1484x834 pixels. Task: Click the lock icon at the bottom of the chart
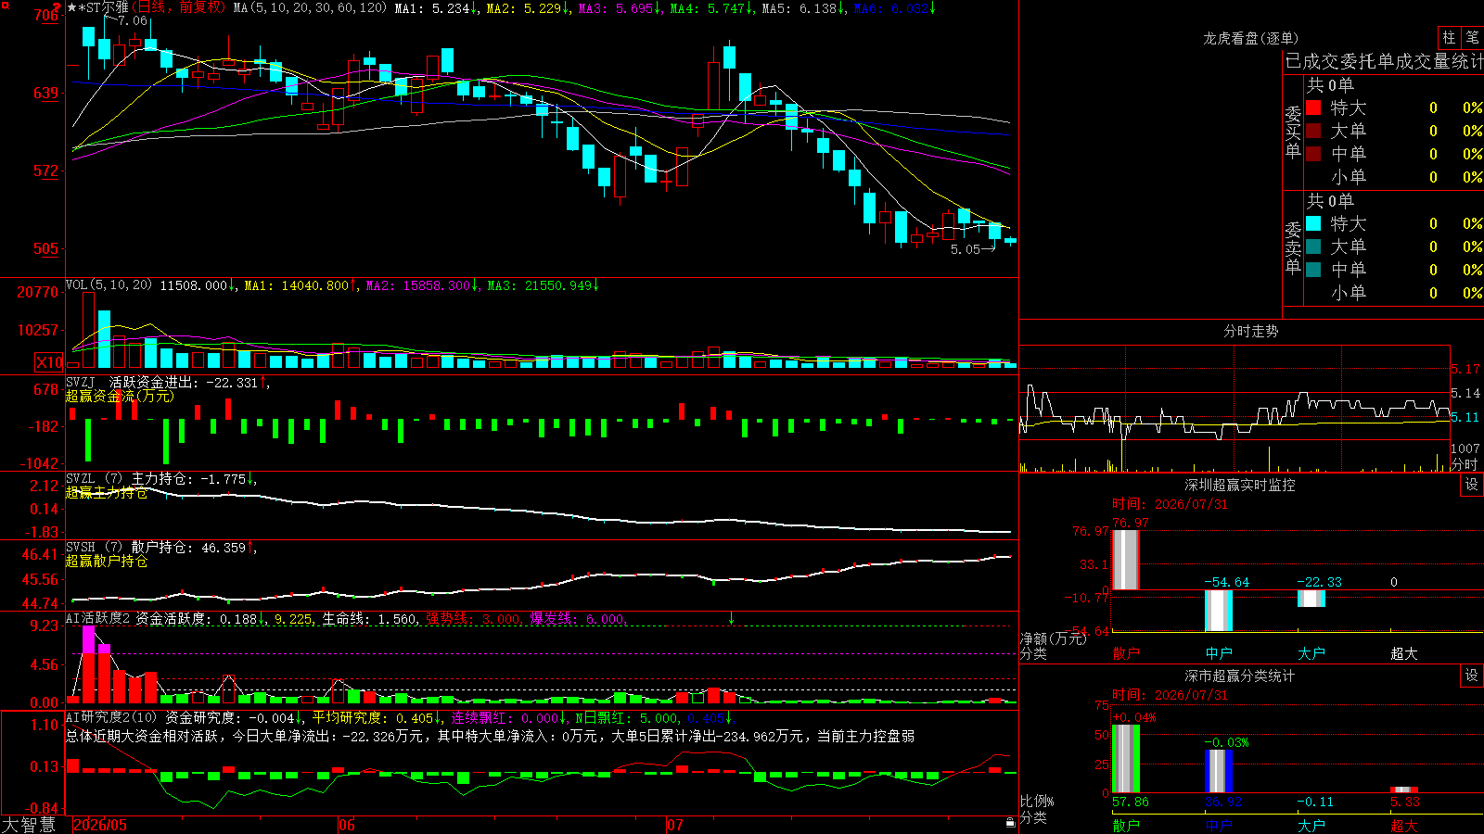point(1011,822)
